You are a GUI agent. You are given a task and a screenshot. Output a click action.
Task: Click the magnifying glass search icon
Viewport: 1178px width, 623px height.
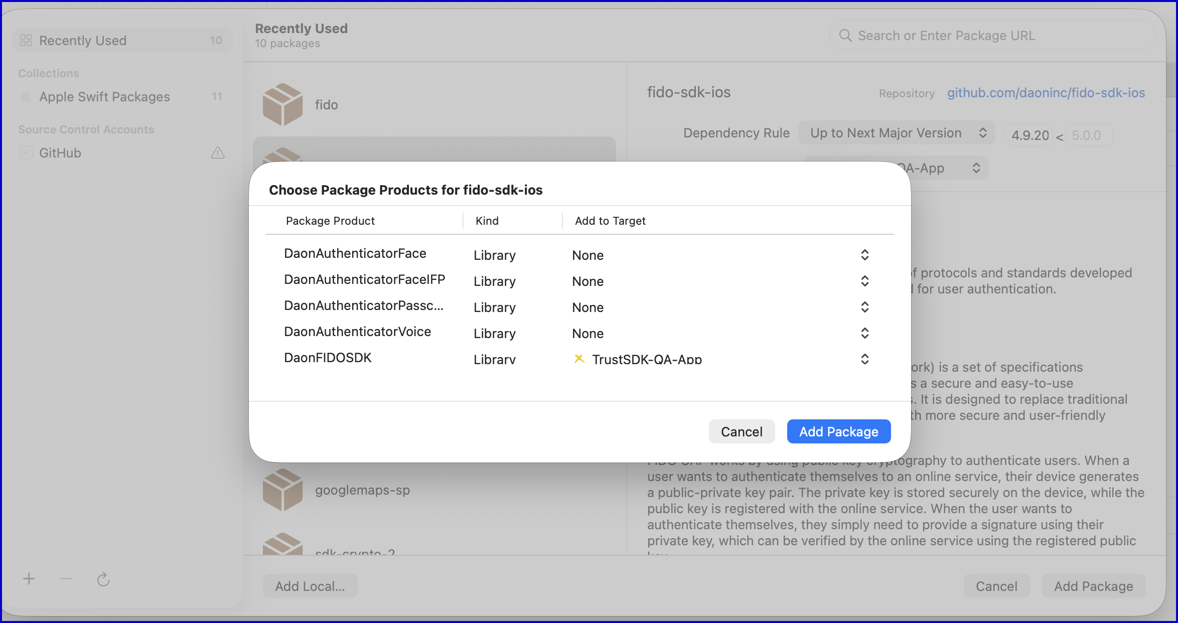click(845, 36)
